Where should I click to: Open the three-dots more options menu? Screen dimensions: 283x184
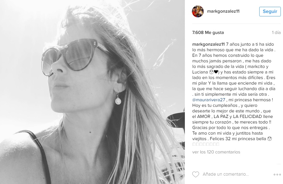pyautogui.click(x=277, y=174)
